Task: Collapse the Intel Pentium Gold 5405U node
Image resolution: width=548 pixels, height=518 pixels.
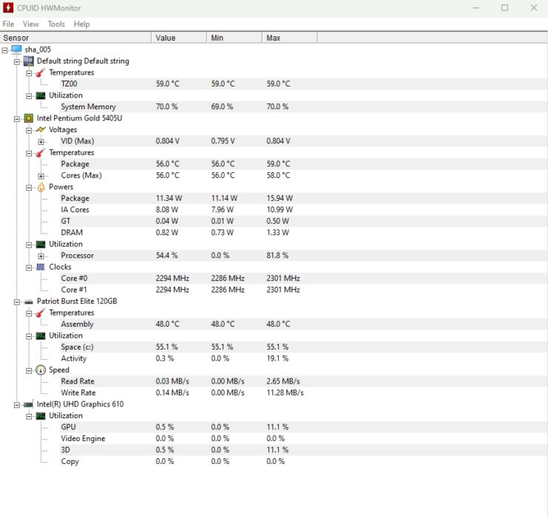Action: (17, 119)
